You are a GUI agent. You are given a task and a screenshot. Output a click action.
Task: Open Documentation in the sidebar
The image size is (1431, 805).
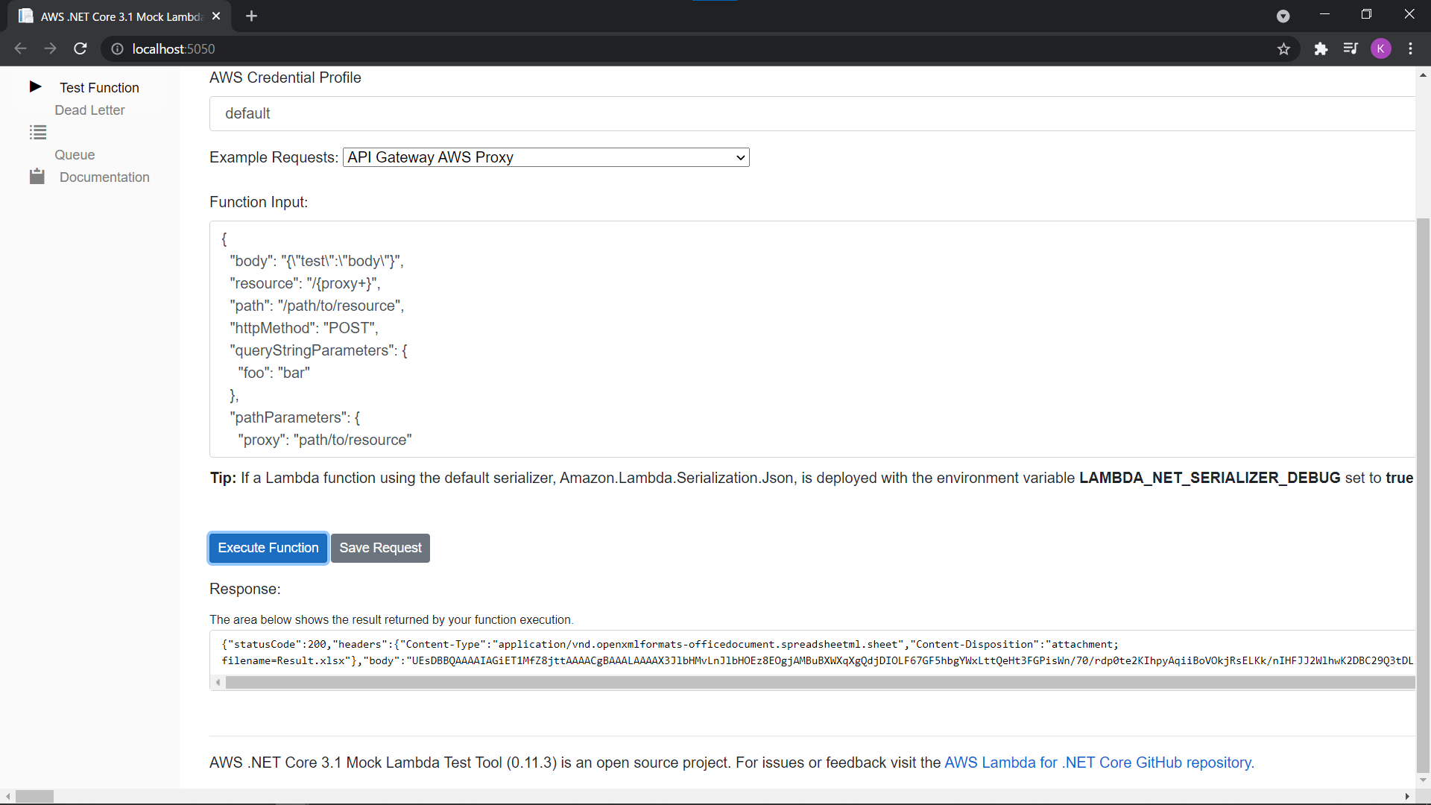[x=104, y=177]
